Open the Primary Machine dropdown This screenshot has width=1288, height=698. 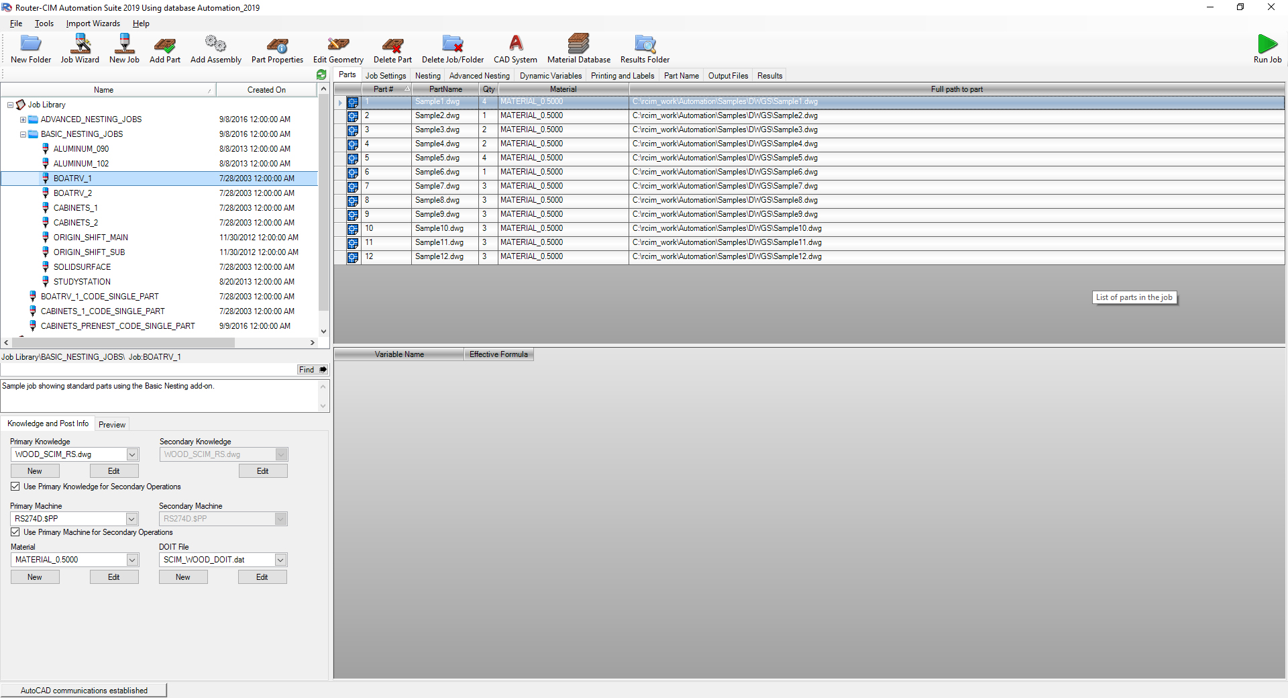click(x=132, y=519)
